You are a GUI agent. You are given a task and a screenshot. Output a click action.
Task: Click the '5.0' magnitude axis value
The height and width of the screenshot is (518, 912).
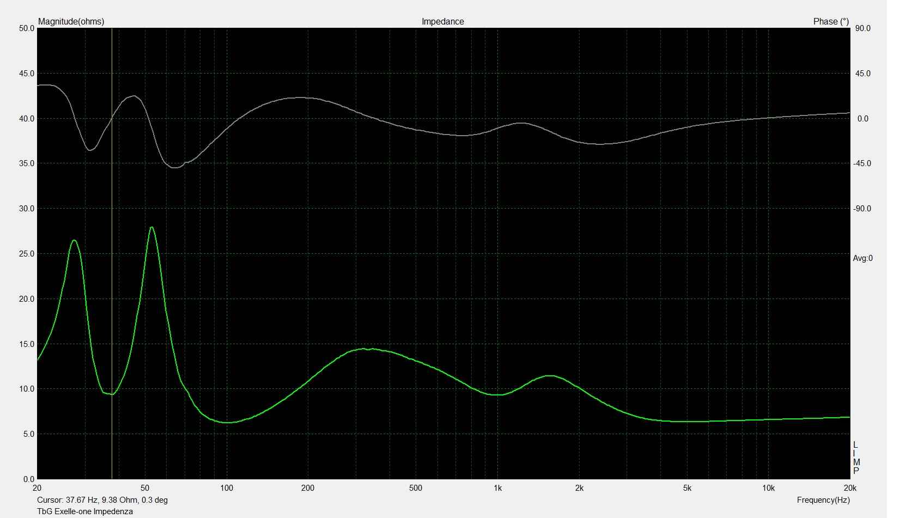(29, 434)
